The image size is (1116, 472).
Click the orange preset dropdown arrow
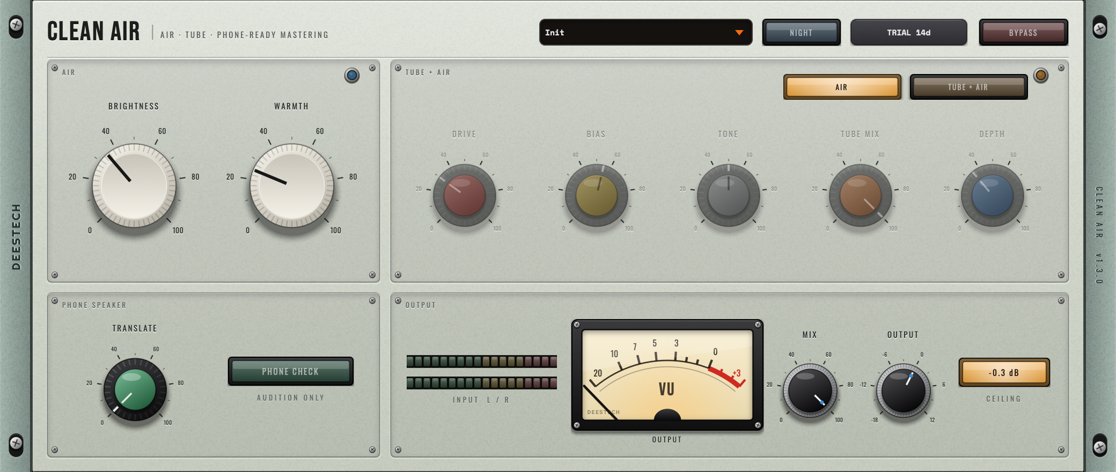pos(739,33)
